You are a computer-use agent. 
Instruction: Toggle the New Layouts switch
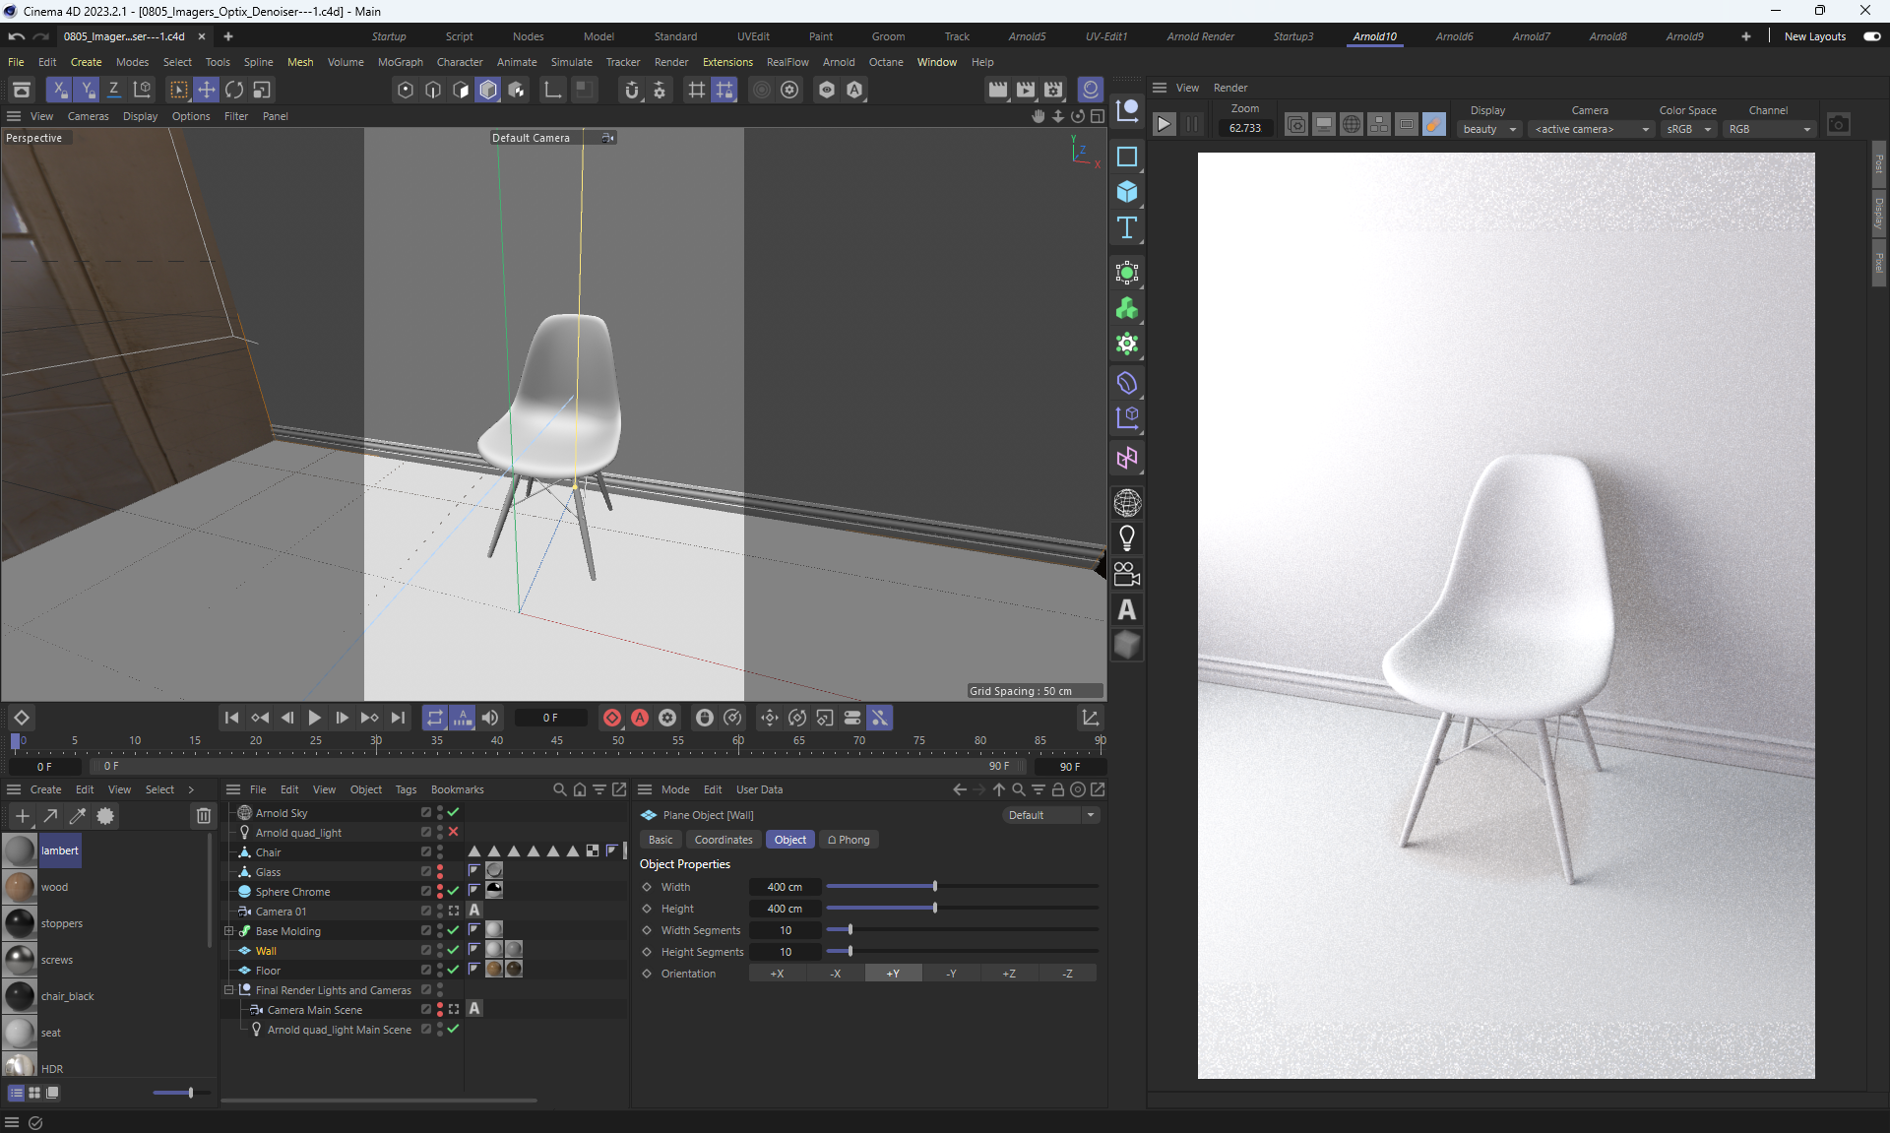(1871, 36)
